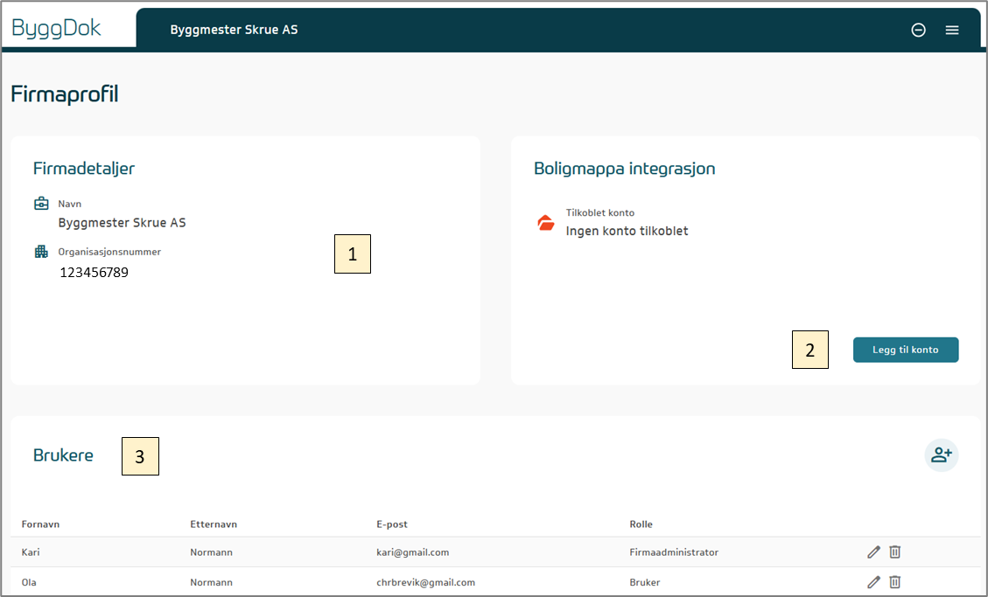Edit user Kari Normann with pencil icon

pos(873,552)
